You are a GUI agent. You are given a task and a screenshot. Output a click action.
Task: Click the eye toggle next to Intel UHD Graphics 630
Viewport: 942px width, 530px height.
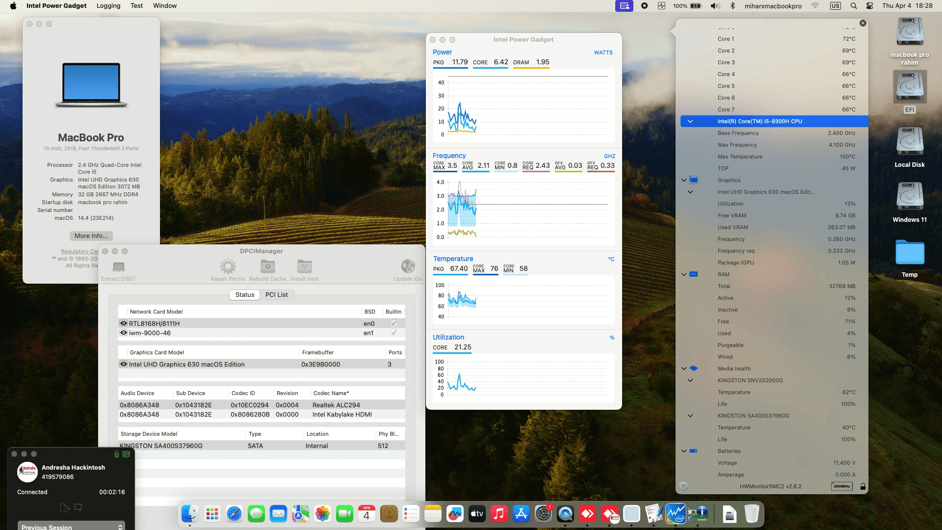(124, 364)
